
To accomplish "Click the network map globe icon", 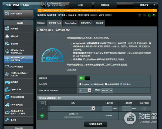I will 7,29.
